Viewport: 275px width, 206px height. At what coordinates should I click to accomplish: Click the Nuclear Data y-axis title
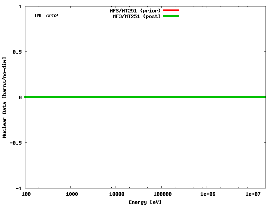coord(5,97)
